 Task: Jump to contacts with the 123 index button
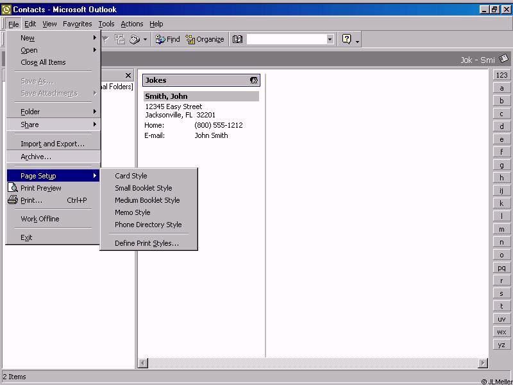(501, 75)
